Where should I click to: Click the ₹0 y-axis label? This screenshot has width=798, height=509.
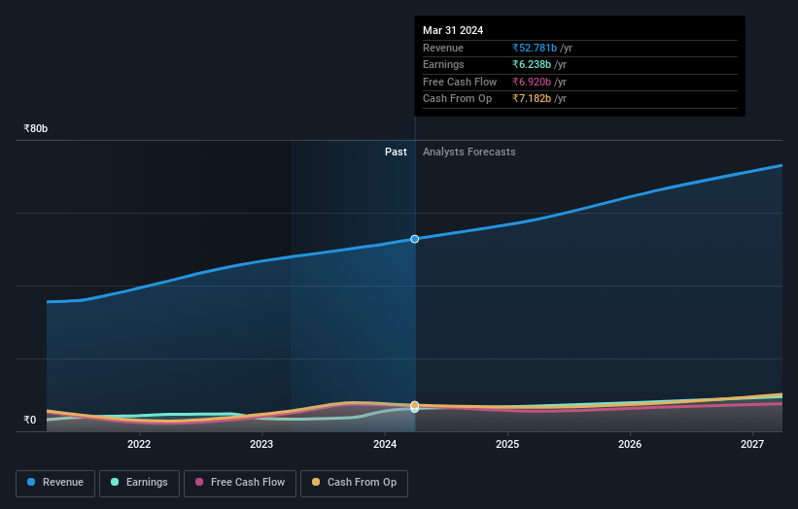tap(30, 420)
